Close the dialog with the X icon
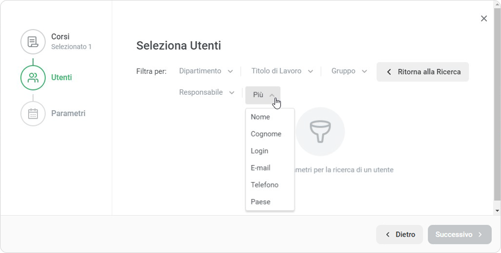This screenshot has width=501, height=253. [484, 18]
